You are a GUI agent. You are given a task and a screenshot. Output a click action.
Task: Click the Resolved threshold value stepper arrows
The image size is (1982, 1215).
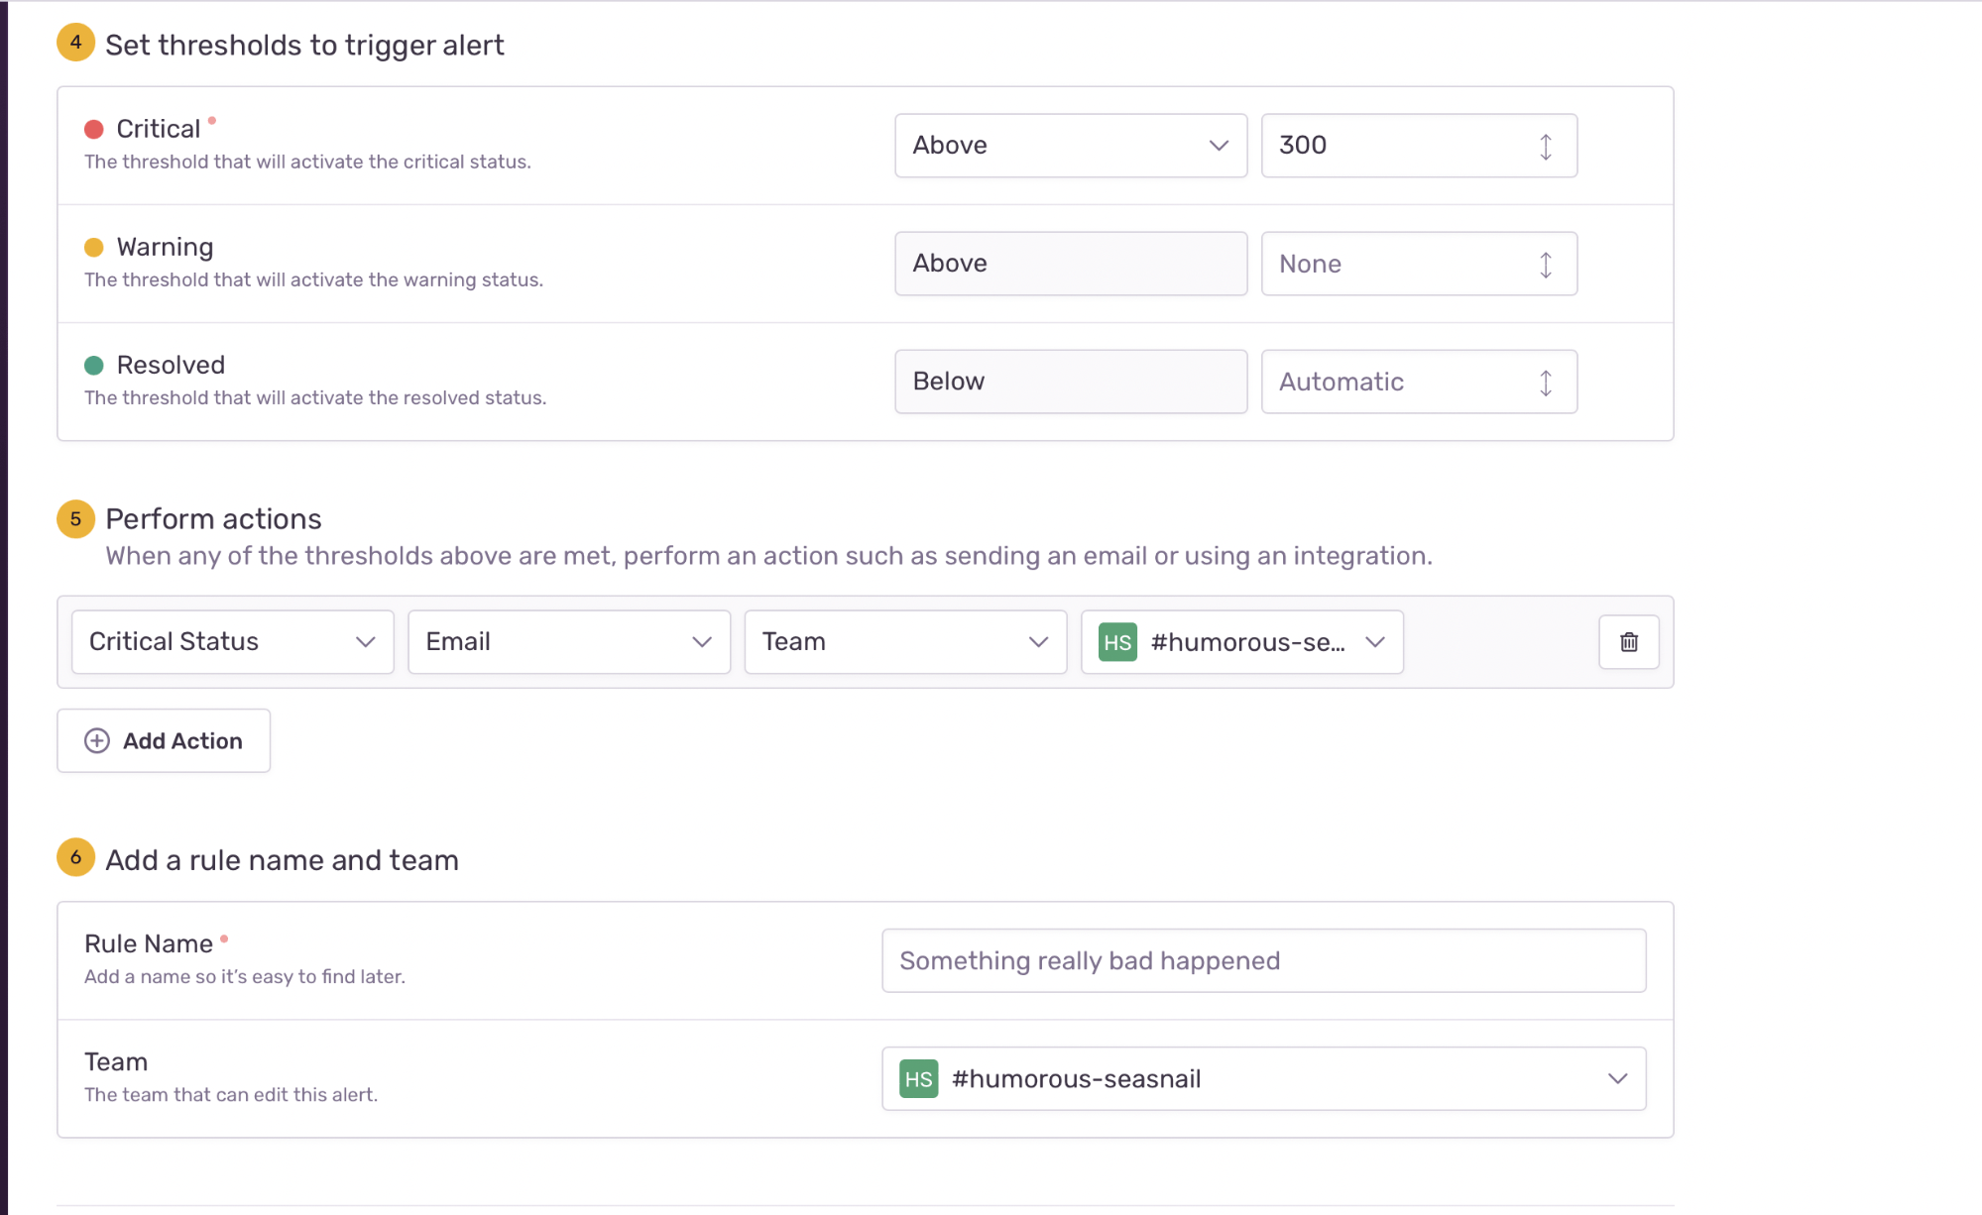click(x=1545, y=383)
